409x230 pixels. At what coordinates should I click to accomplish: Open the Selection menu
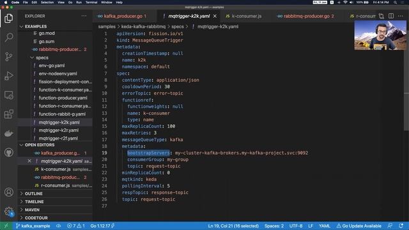click(47, 3)
